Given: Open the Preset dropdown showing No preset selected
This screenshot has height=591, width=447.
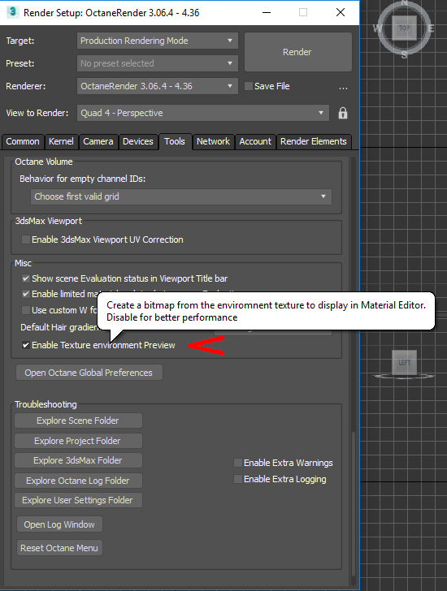Looking at the screenshot, I should click(x=158, y=63).
